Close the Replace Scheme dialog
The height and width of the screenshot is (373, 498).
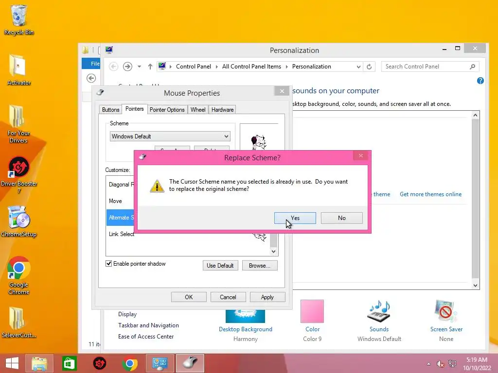(x=360, y=155)
